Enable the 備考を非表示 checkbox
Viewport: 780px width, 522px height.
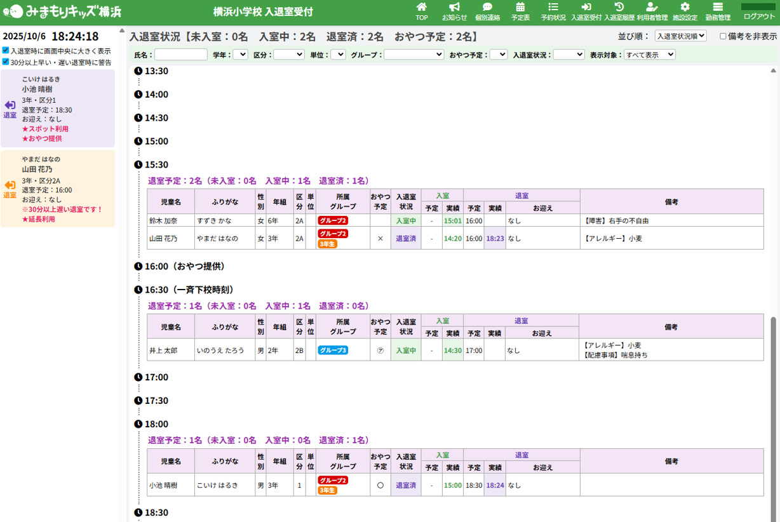coord(723,37)
